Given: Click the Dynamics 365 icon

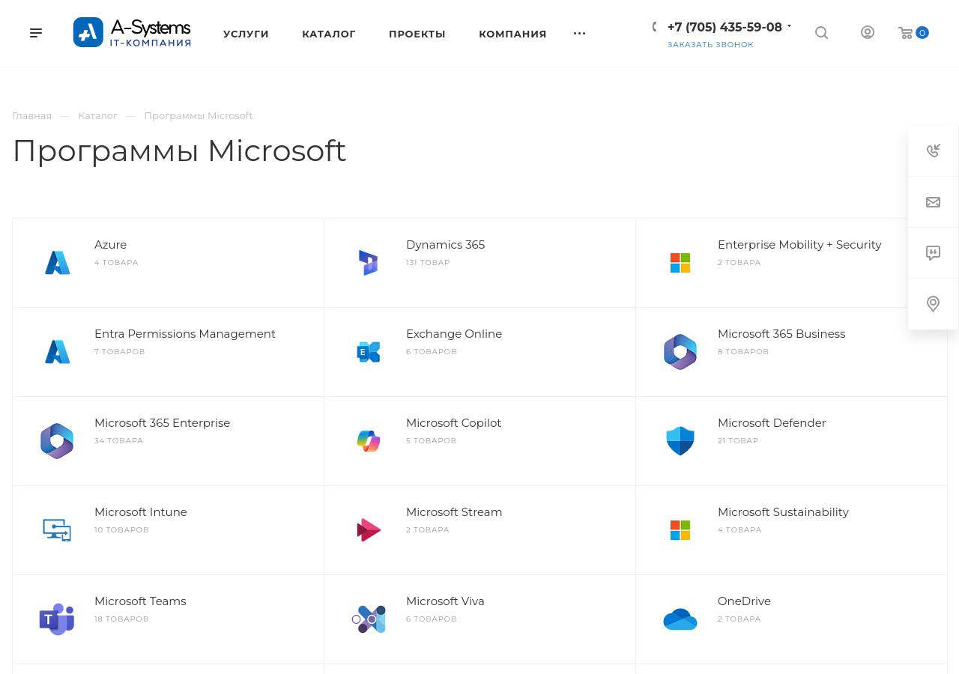Looking at the screenshot, I should pyautogui.click(x=369, y=263).
